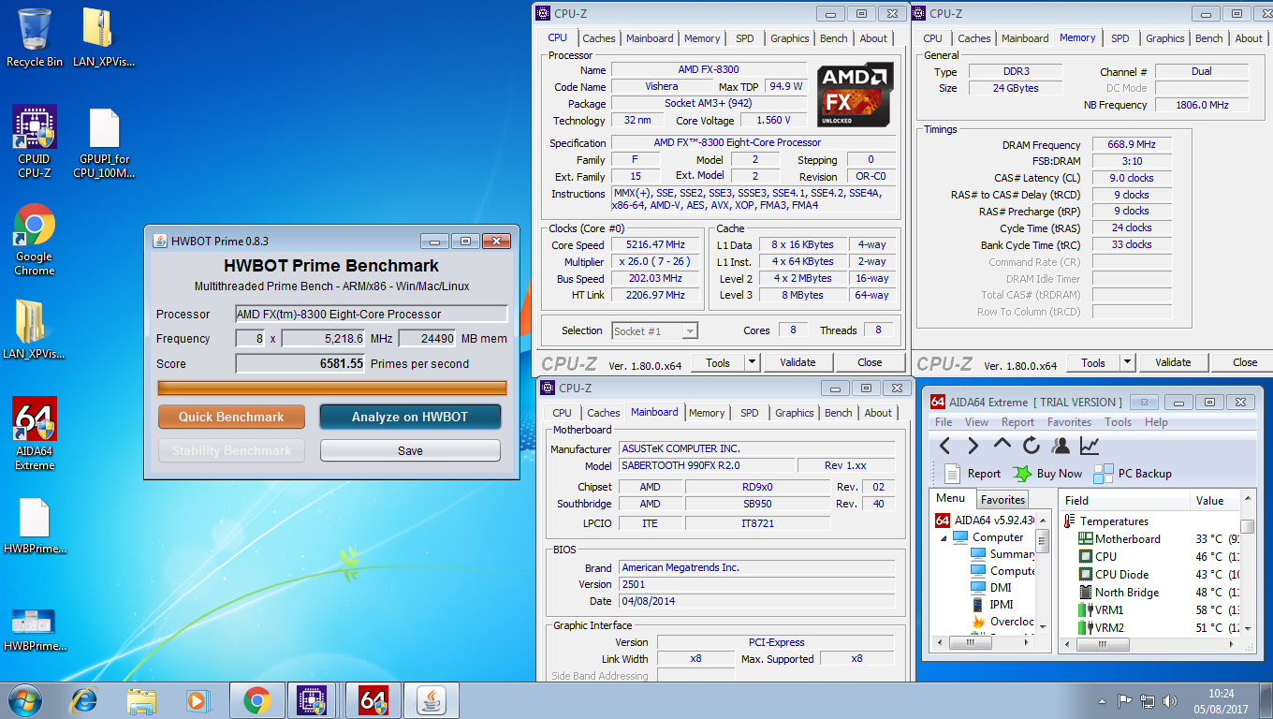Switch to Favorites tab in AIDA64

tap(1002, 500)
